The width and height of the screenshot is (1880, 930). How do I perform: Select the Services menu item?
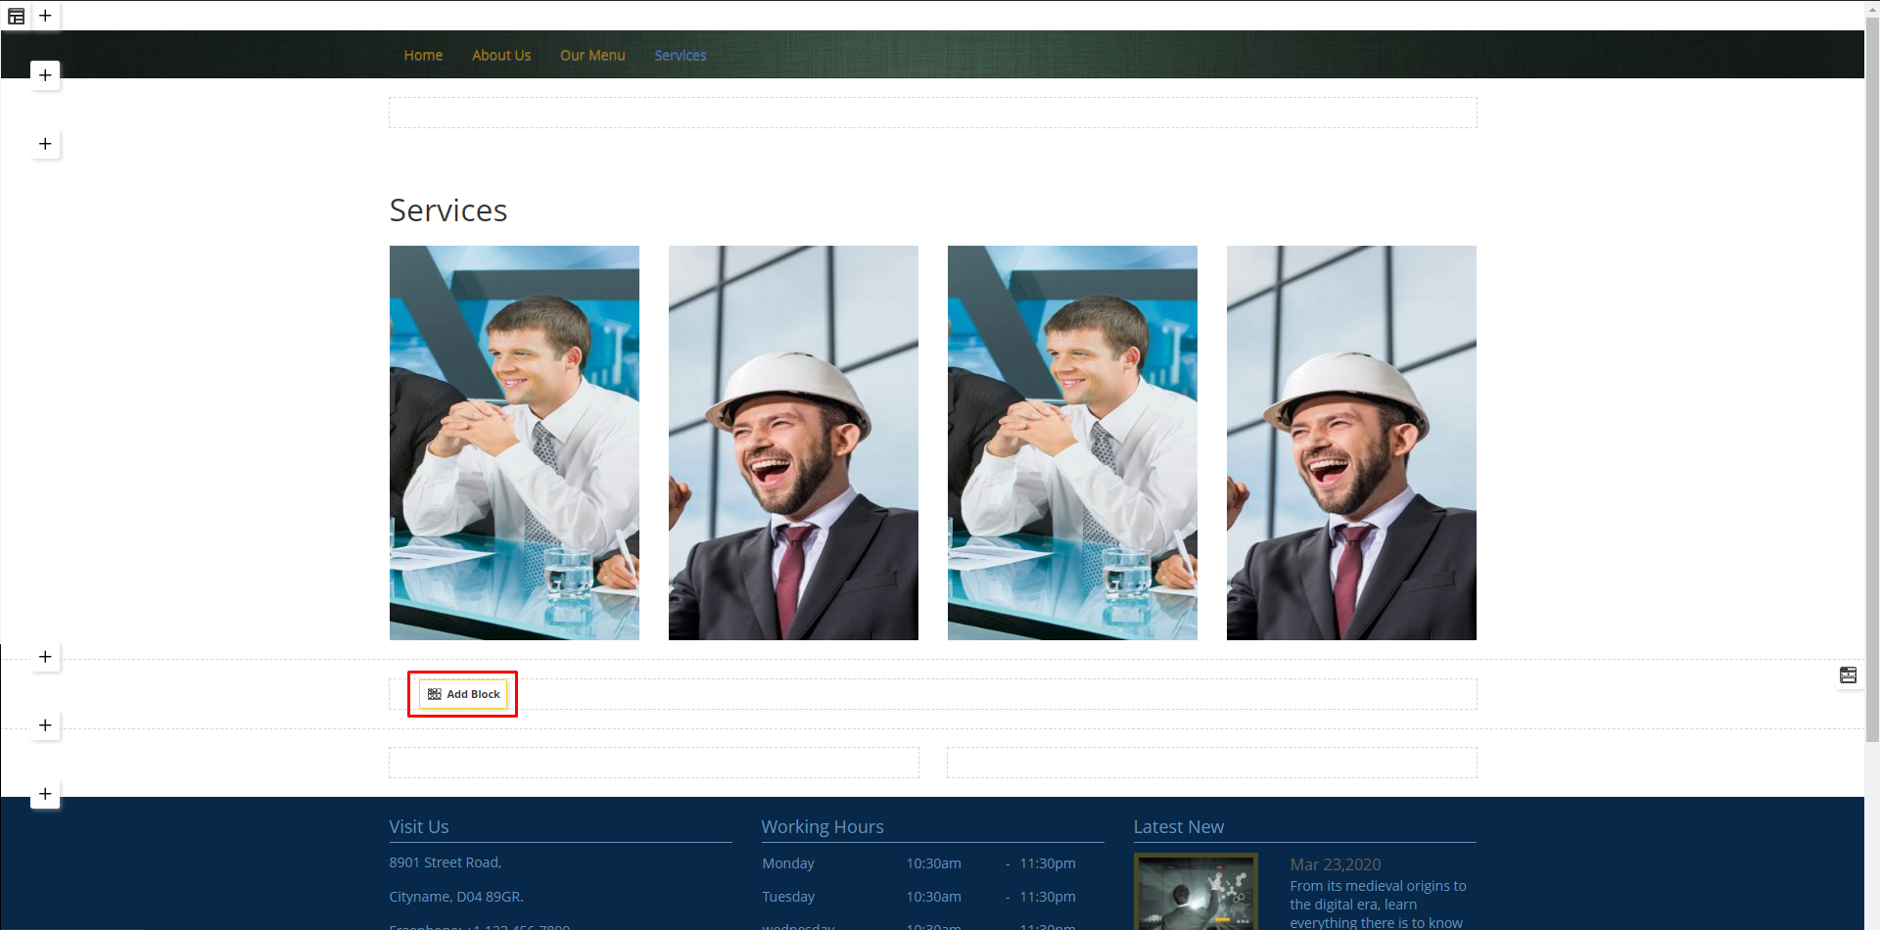(x=681, y=56)
